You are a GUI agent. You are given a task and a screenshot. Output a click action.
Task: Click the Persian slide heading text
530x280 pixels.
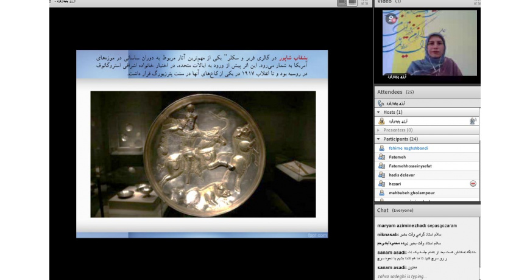pyautogui.click(x=202, y=66)
